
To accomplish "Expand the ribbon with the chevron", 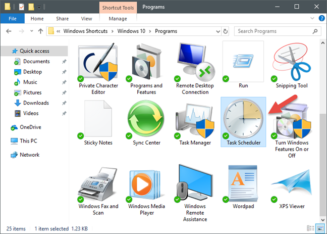I will [x=312, y=18].
